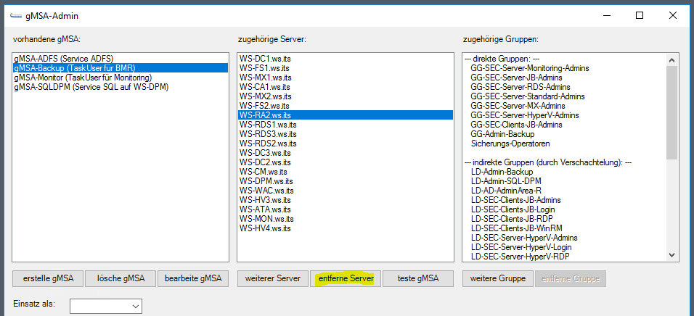Select server WS-DC2.ws.its

(x=346, y=162)
